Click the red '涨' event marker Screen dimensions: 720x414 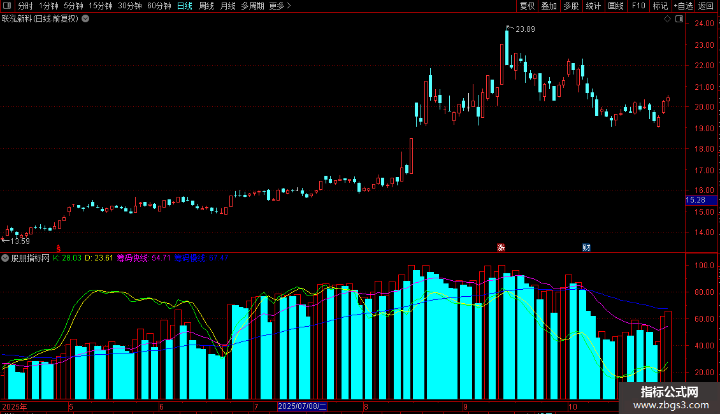coord(501,247)
